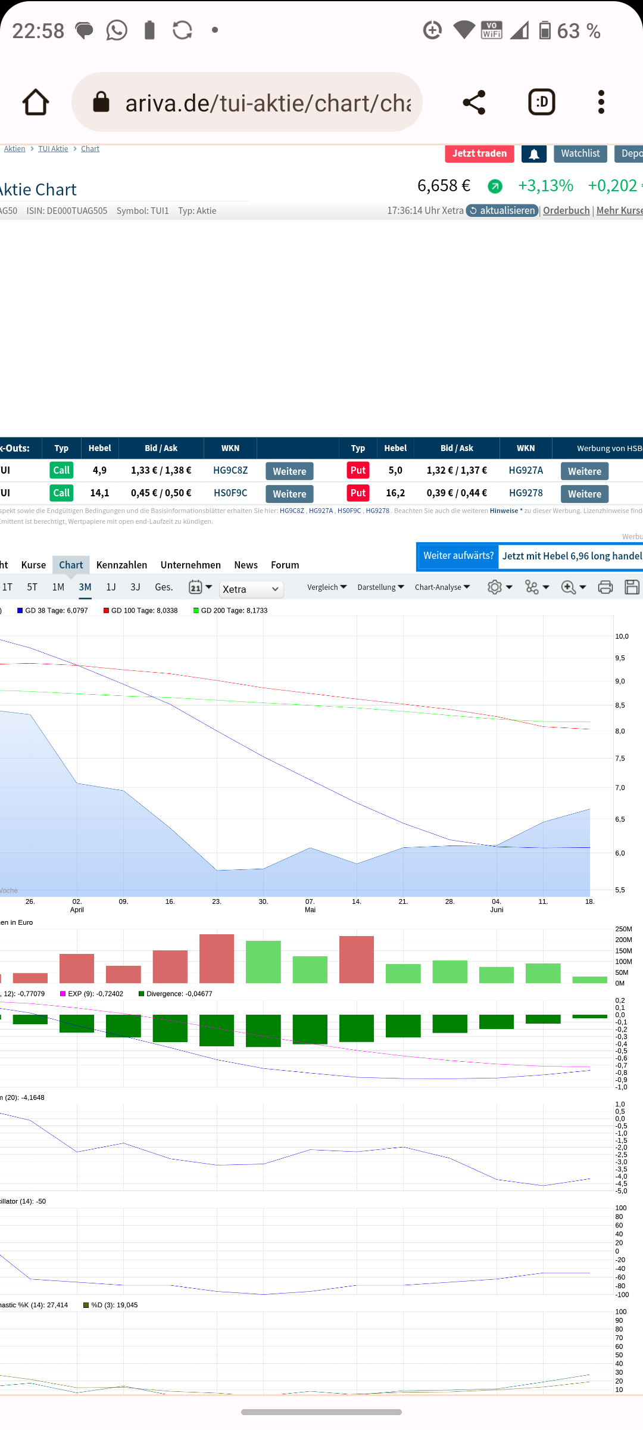Print the chart via printer icon
Screen dimensions: 643x1430
pos(605,587)
